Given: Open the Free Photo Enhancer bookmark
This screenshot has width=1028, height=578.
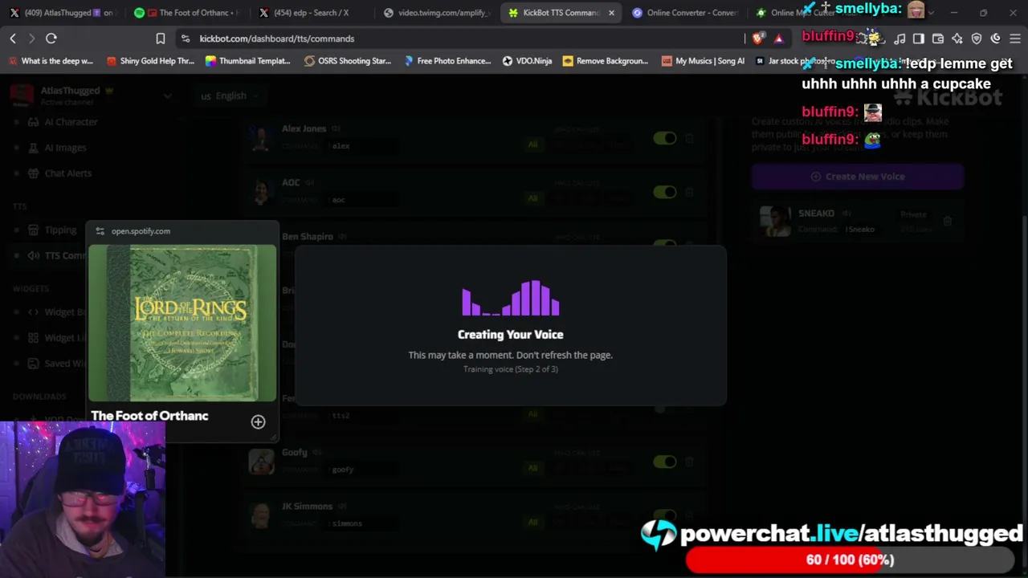Looking at the screenshot, I should pyautogui.click(x=447, y=61).
